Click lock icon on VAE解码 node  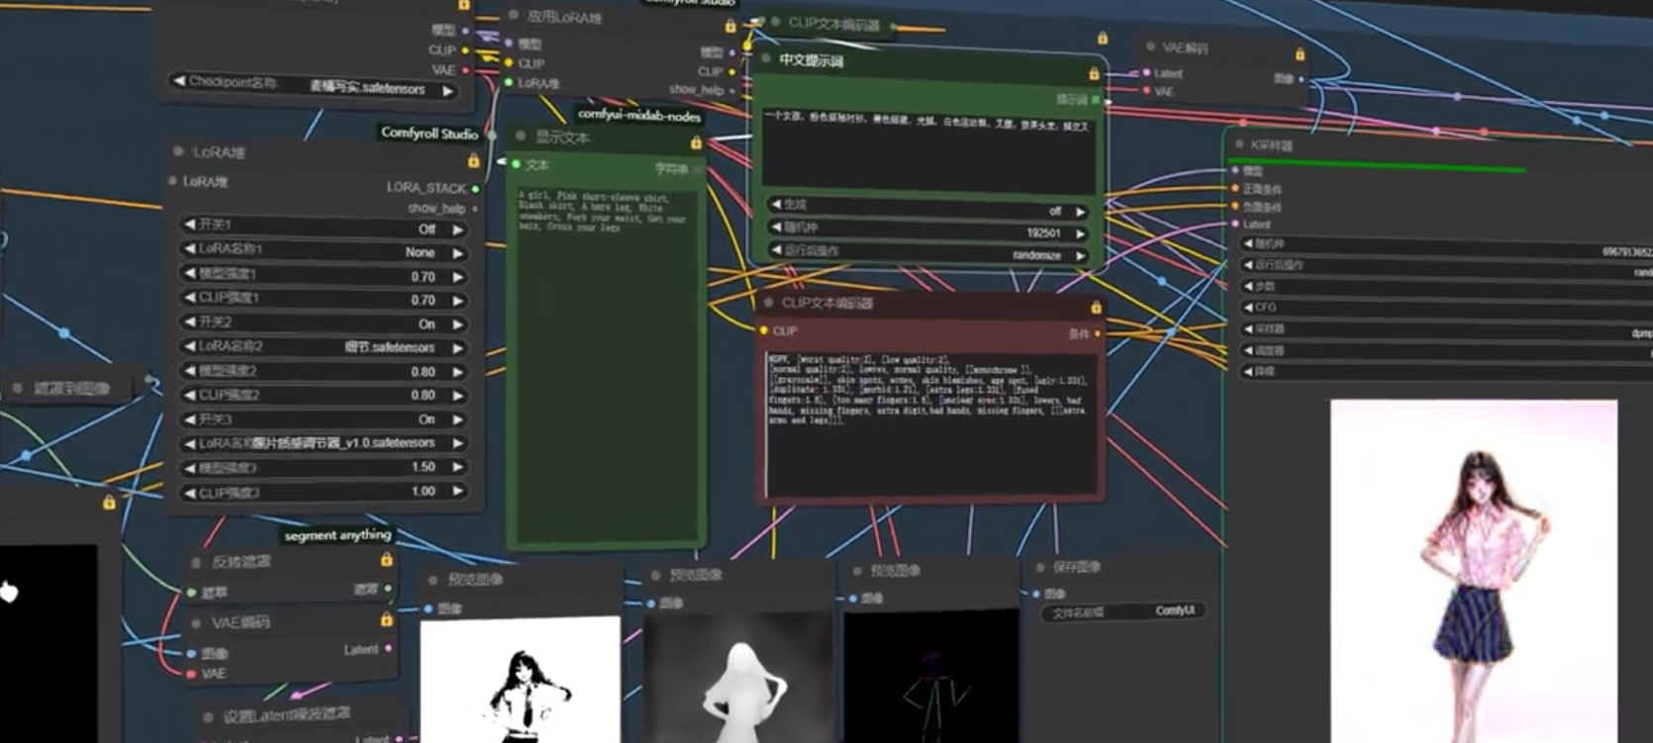pyautogui.click(x=1300, y=54)
